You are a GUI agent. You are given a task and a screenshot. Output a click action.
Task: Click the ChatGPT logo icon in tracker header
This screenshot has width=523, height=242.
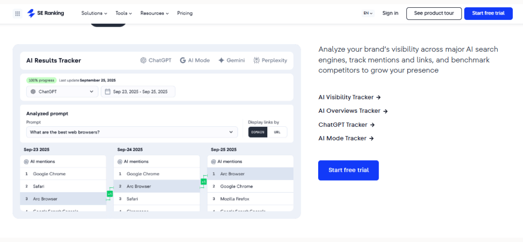(143, 60)
